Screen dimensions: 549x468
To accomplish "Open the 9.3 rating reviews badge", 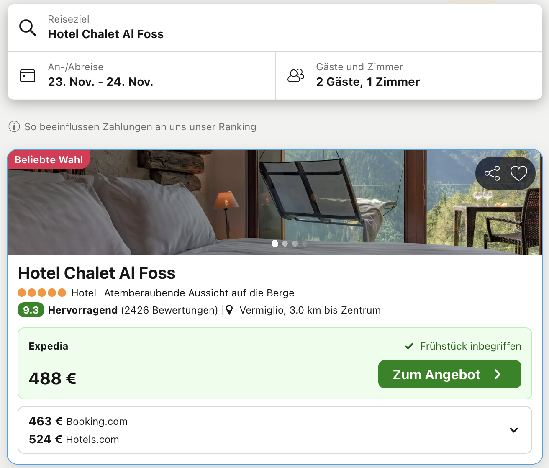I will (31, 310).
